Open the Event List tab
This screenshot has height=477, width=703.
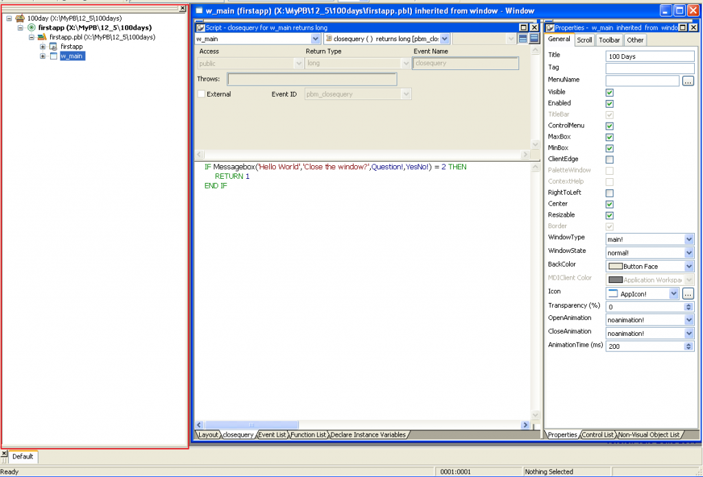272,435
